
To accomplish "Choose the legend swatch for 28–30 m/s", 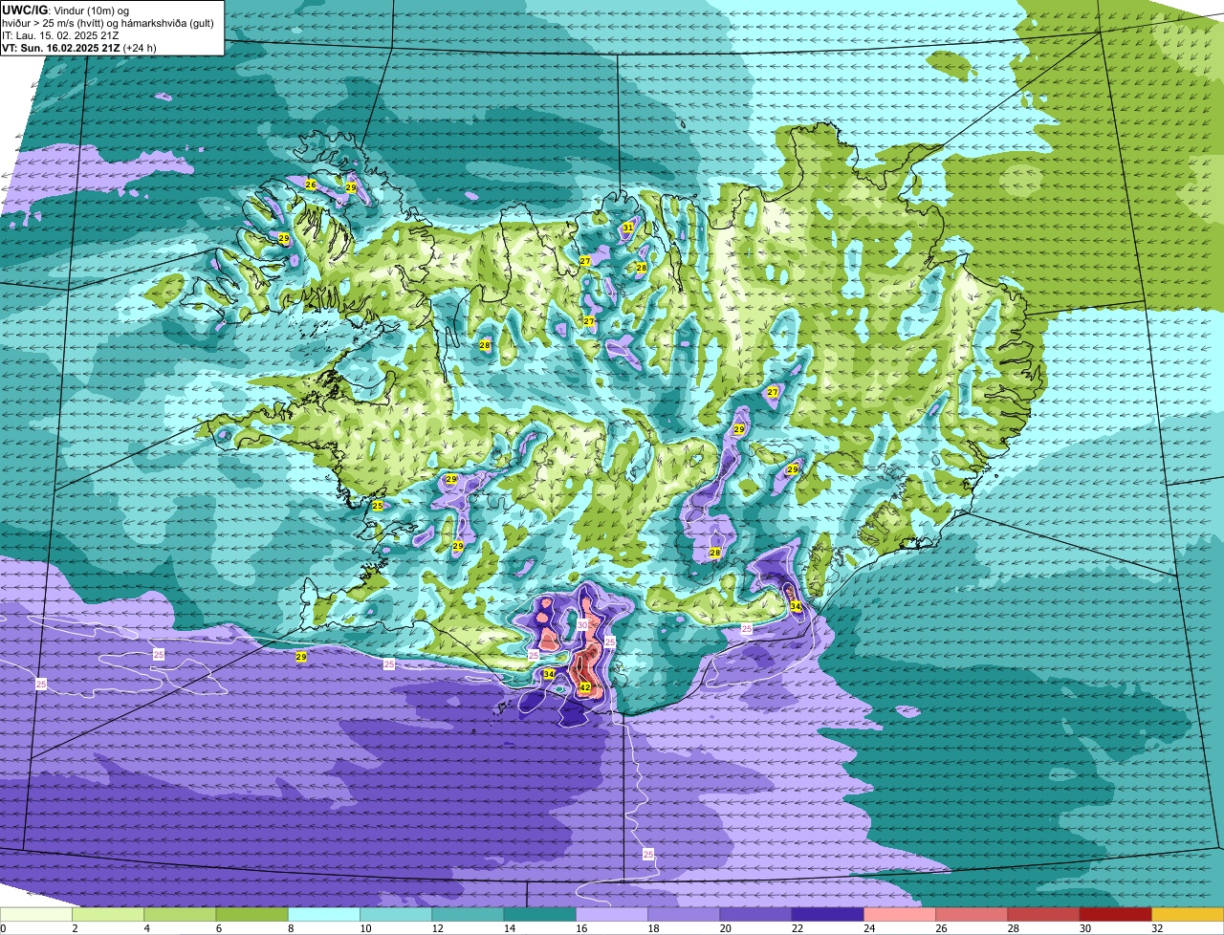I will click(1044, 914).
